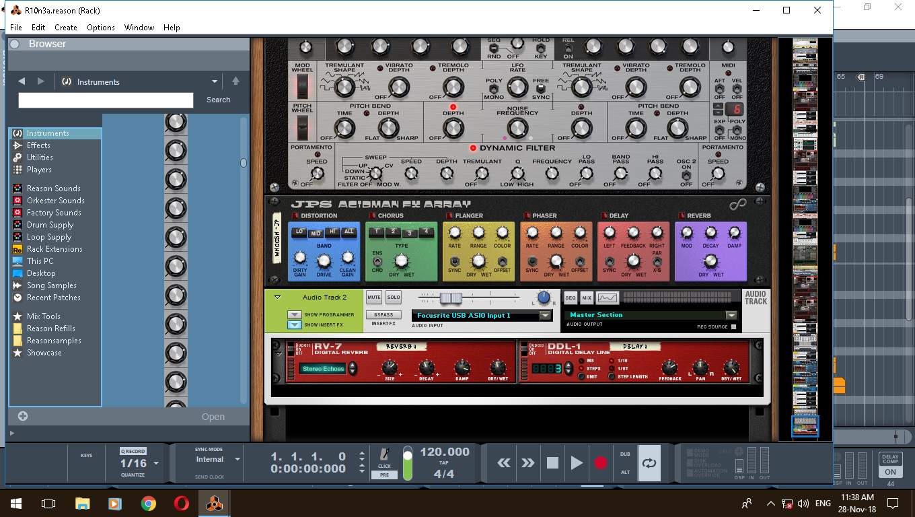Toggle Distortion on FX Array
The width and height of the screenshot is (915, 517).
[295, 216]
